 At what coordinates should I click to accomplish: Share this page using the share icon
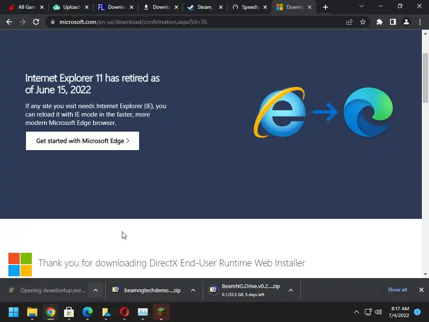[349, 22]
